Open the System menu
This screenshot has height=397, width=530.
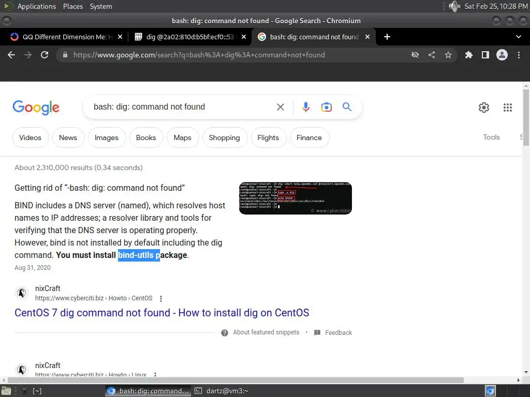(101, 6)
